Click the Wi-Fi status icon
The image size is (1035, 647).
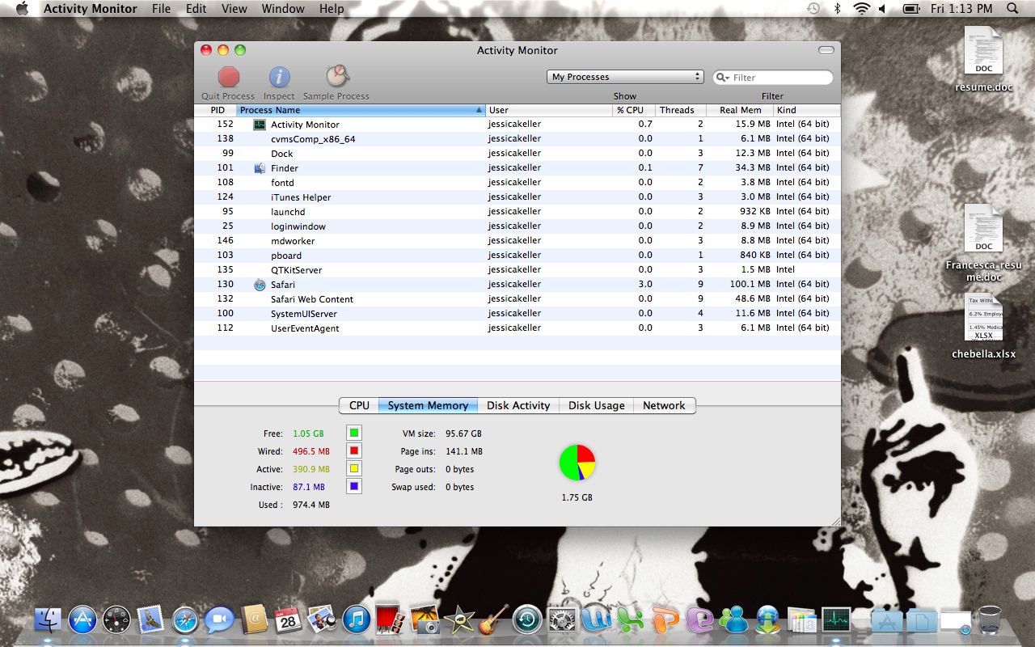[x=861, y=9]
